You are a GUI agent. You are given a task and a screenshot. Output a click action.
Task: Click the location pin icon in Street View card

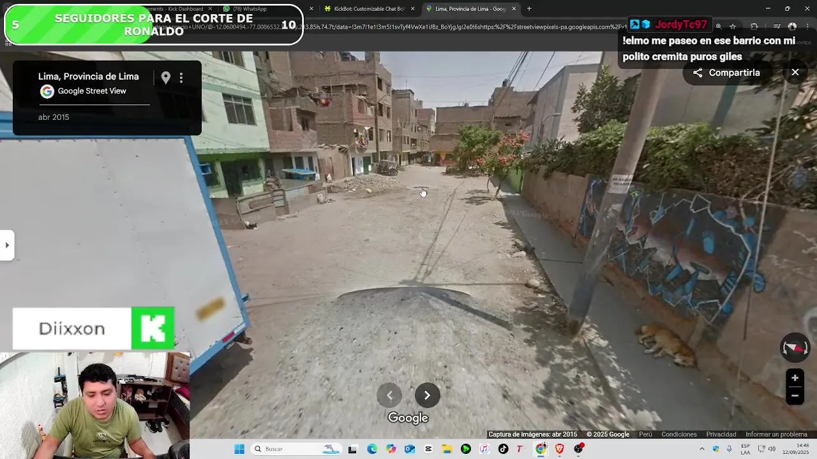click(x=166, y=78)
